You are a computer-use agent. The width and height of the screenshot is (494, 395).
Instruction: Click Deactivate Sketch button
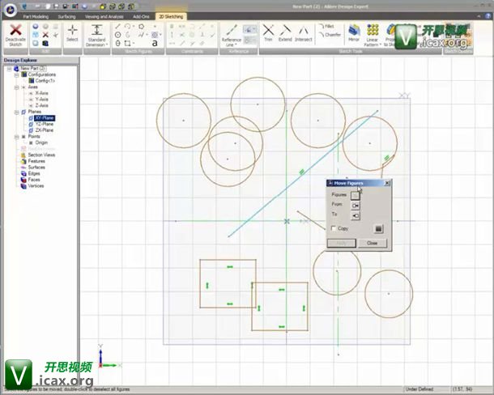[x=15, y=35]
